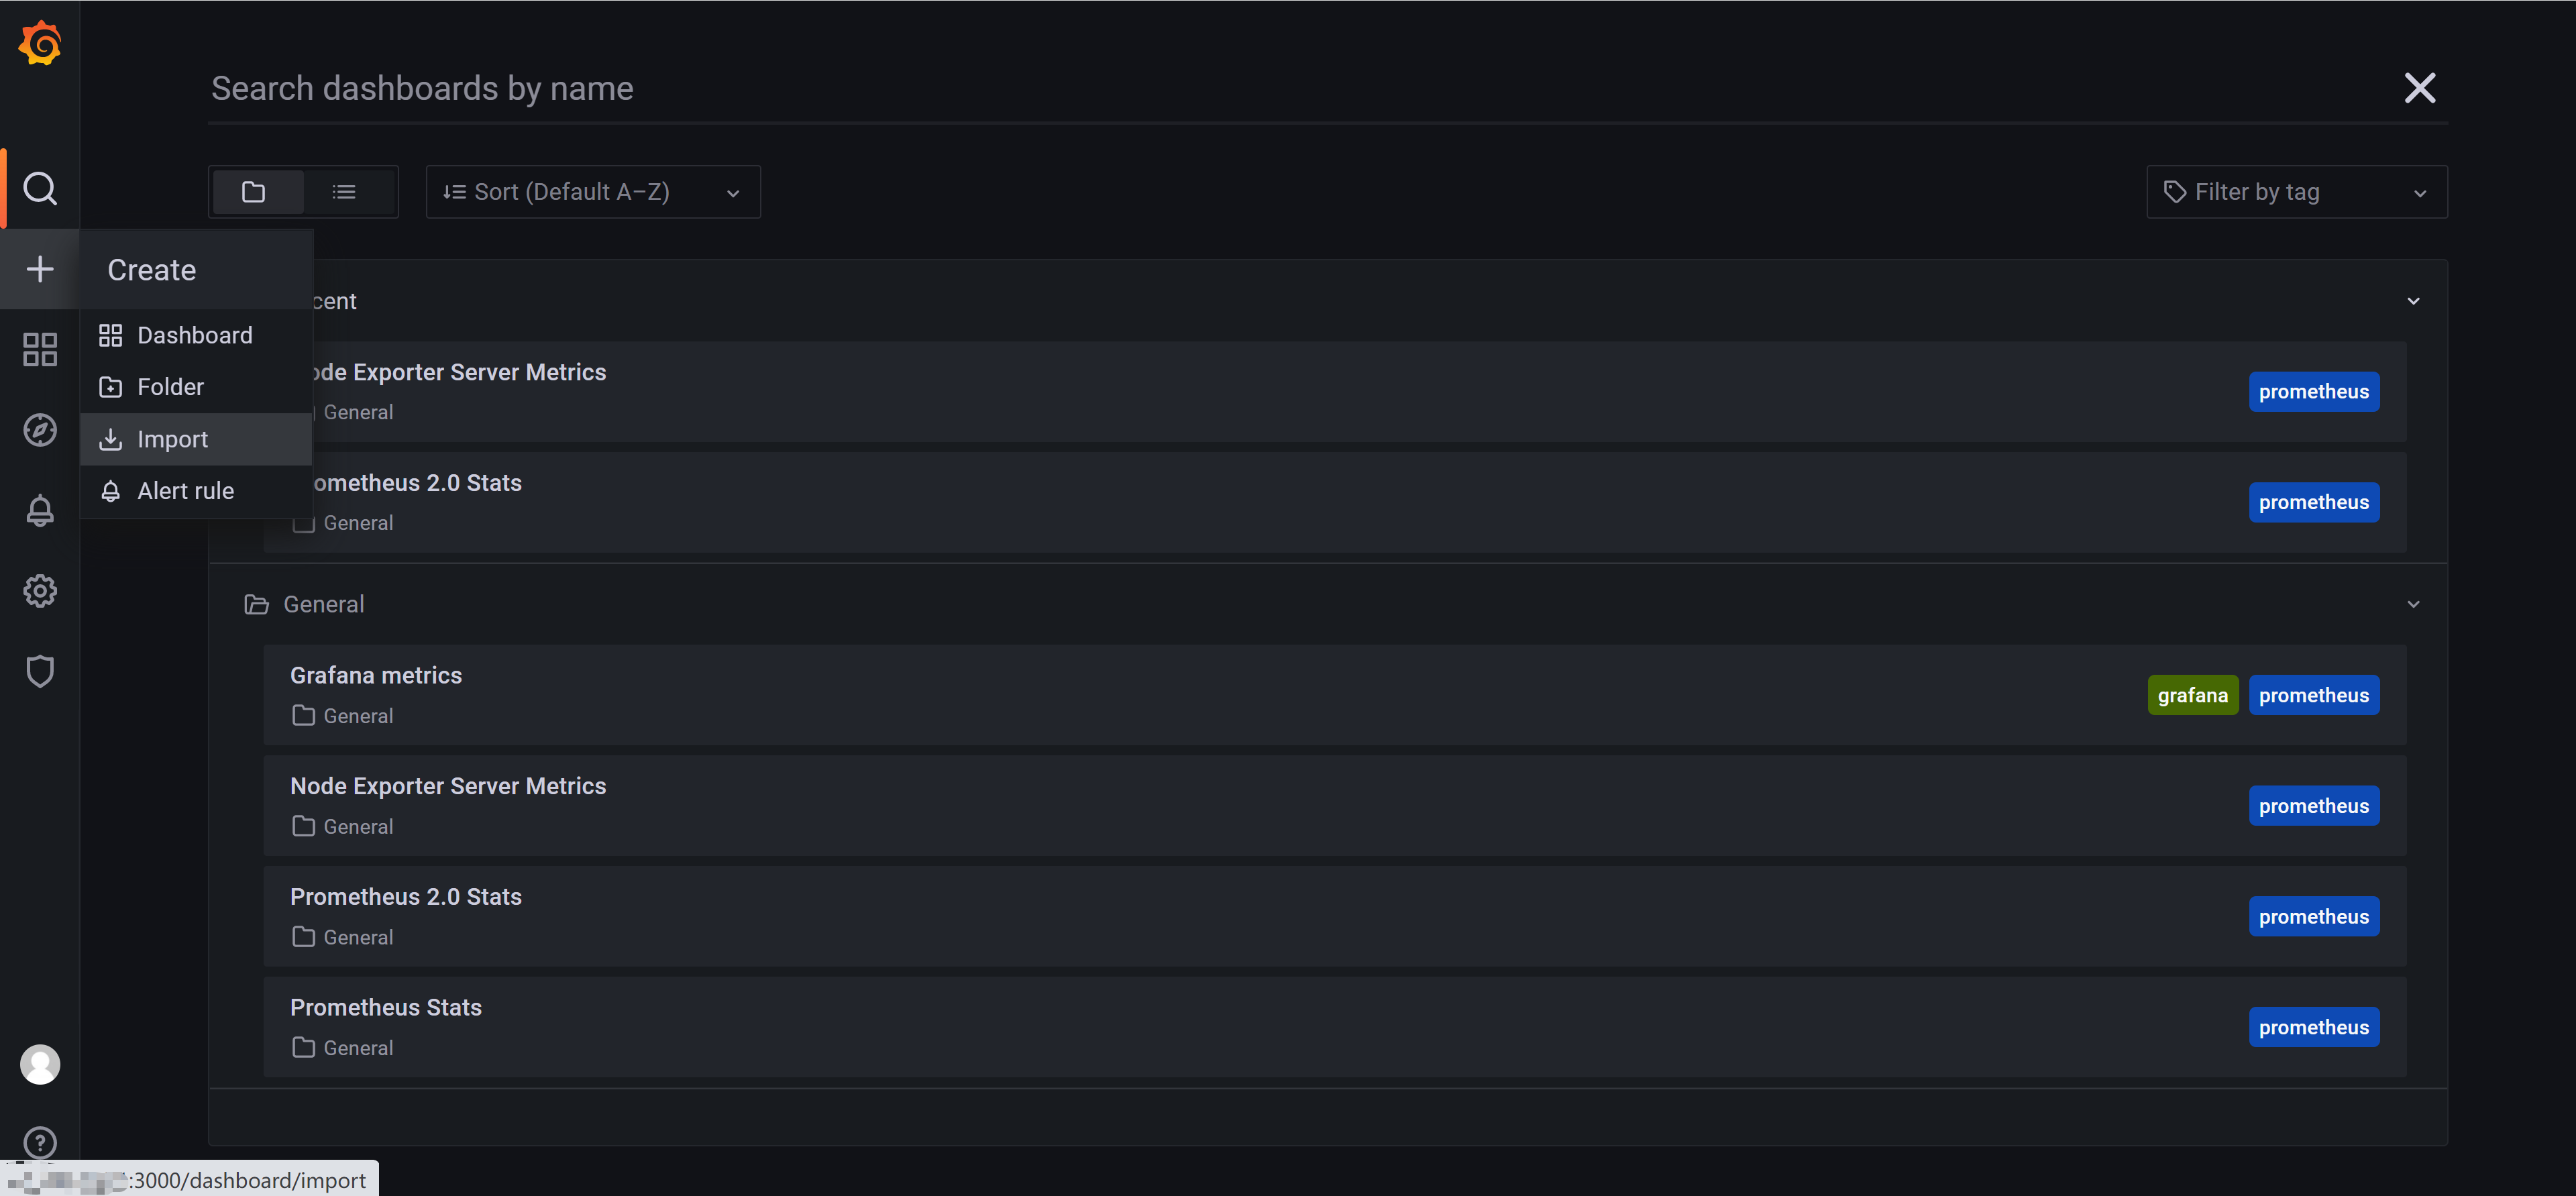Switch to folder view layout
The width and height of the screenshot is (2576, 1196).
[254, 192]
